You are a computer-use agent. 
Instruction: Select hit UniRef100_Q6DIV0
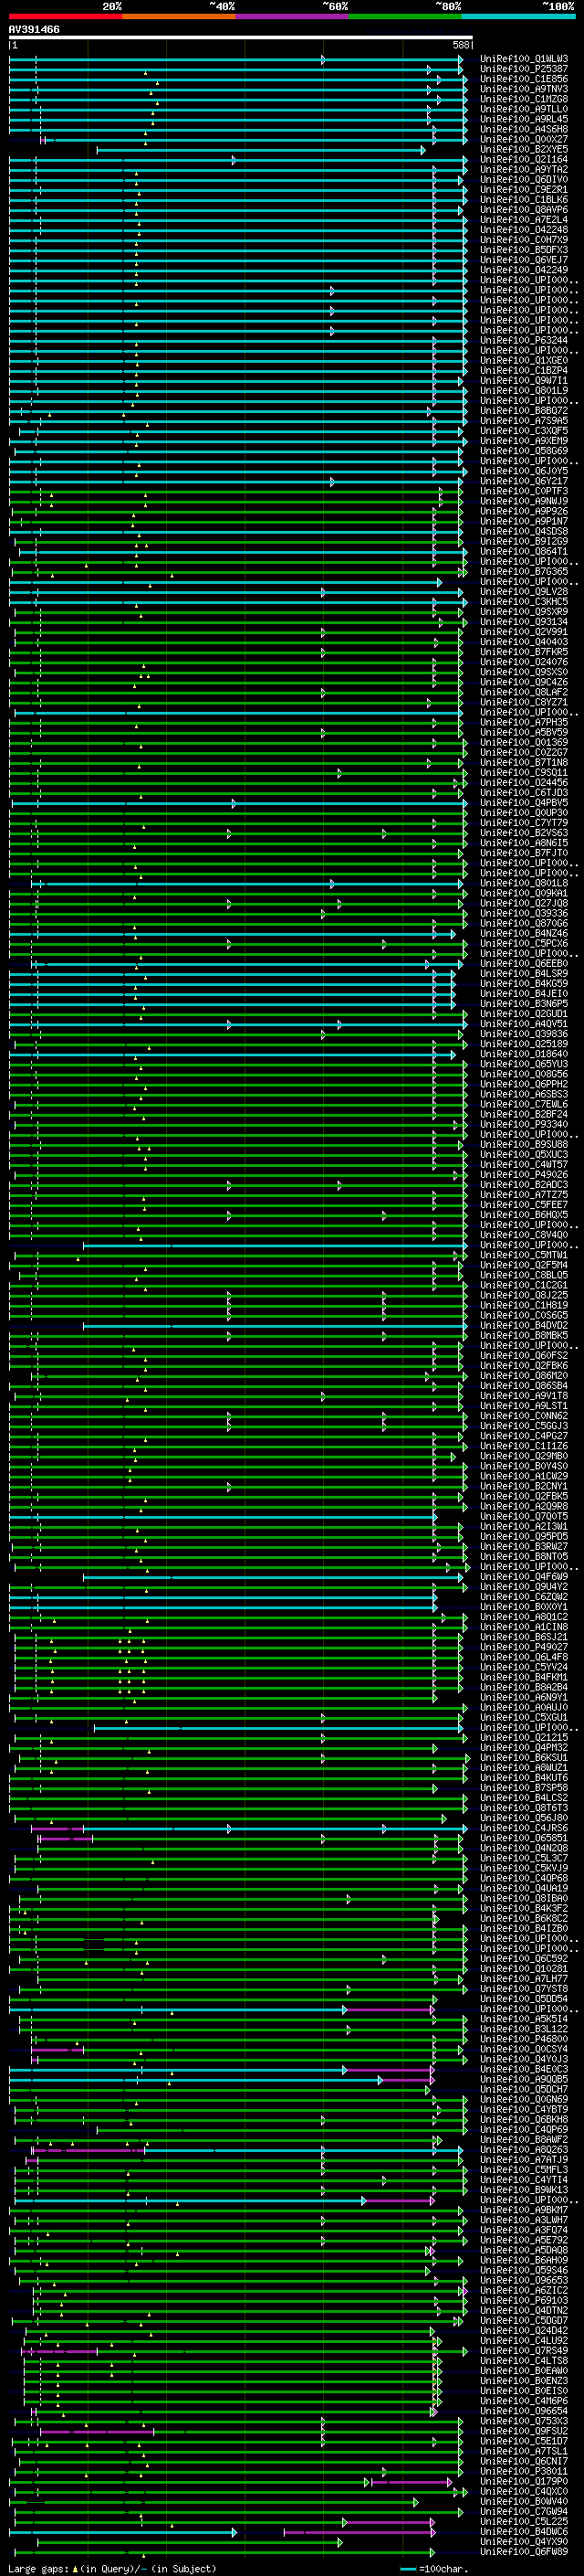(x=524, y=179)
